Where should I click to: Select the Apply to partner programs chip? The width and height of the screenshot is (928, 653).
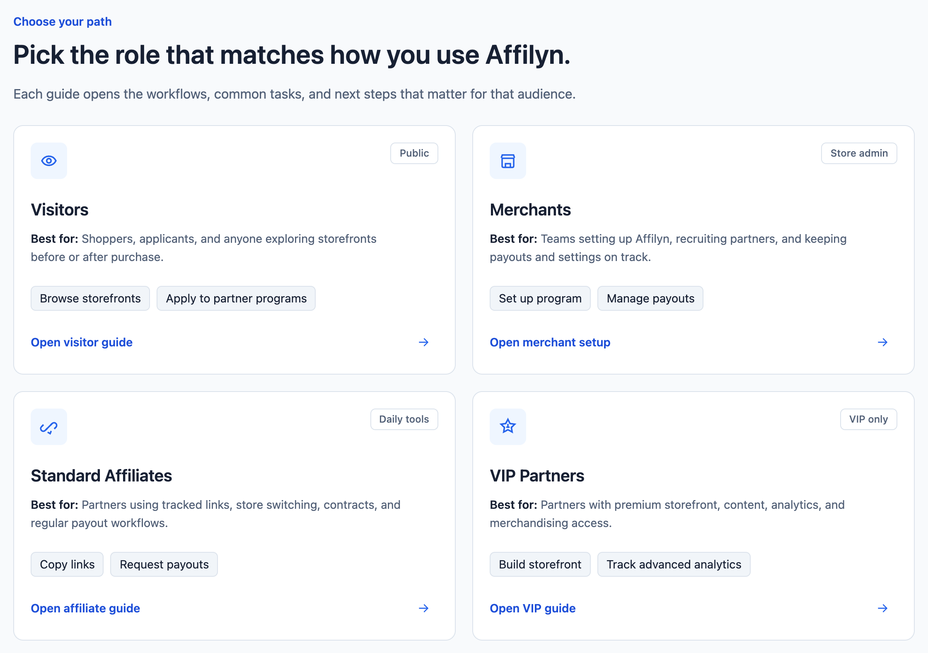(x=236, y=298)
